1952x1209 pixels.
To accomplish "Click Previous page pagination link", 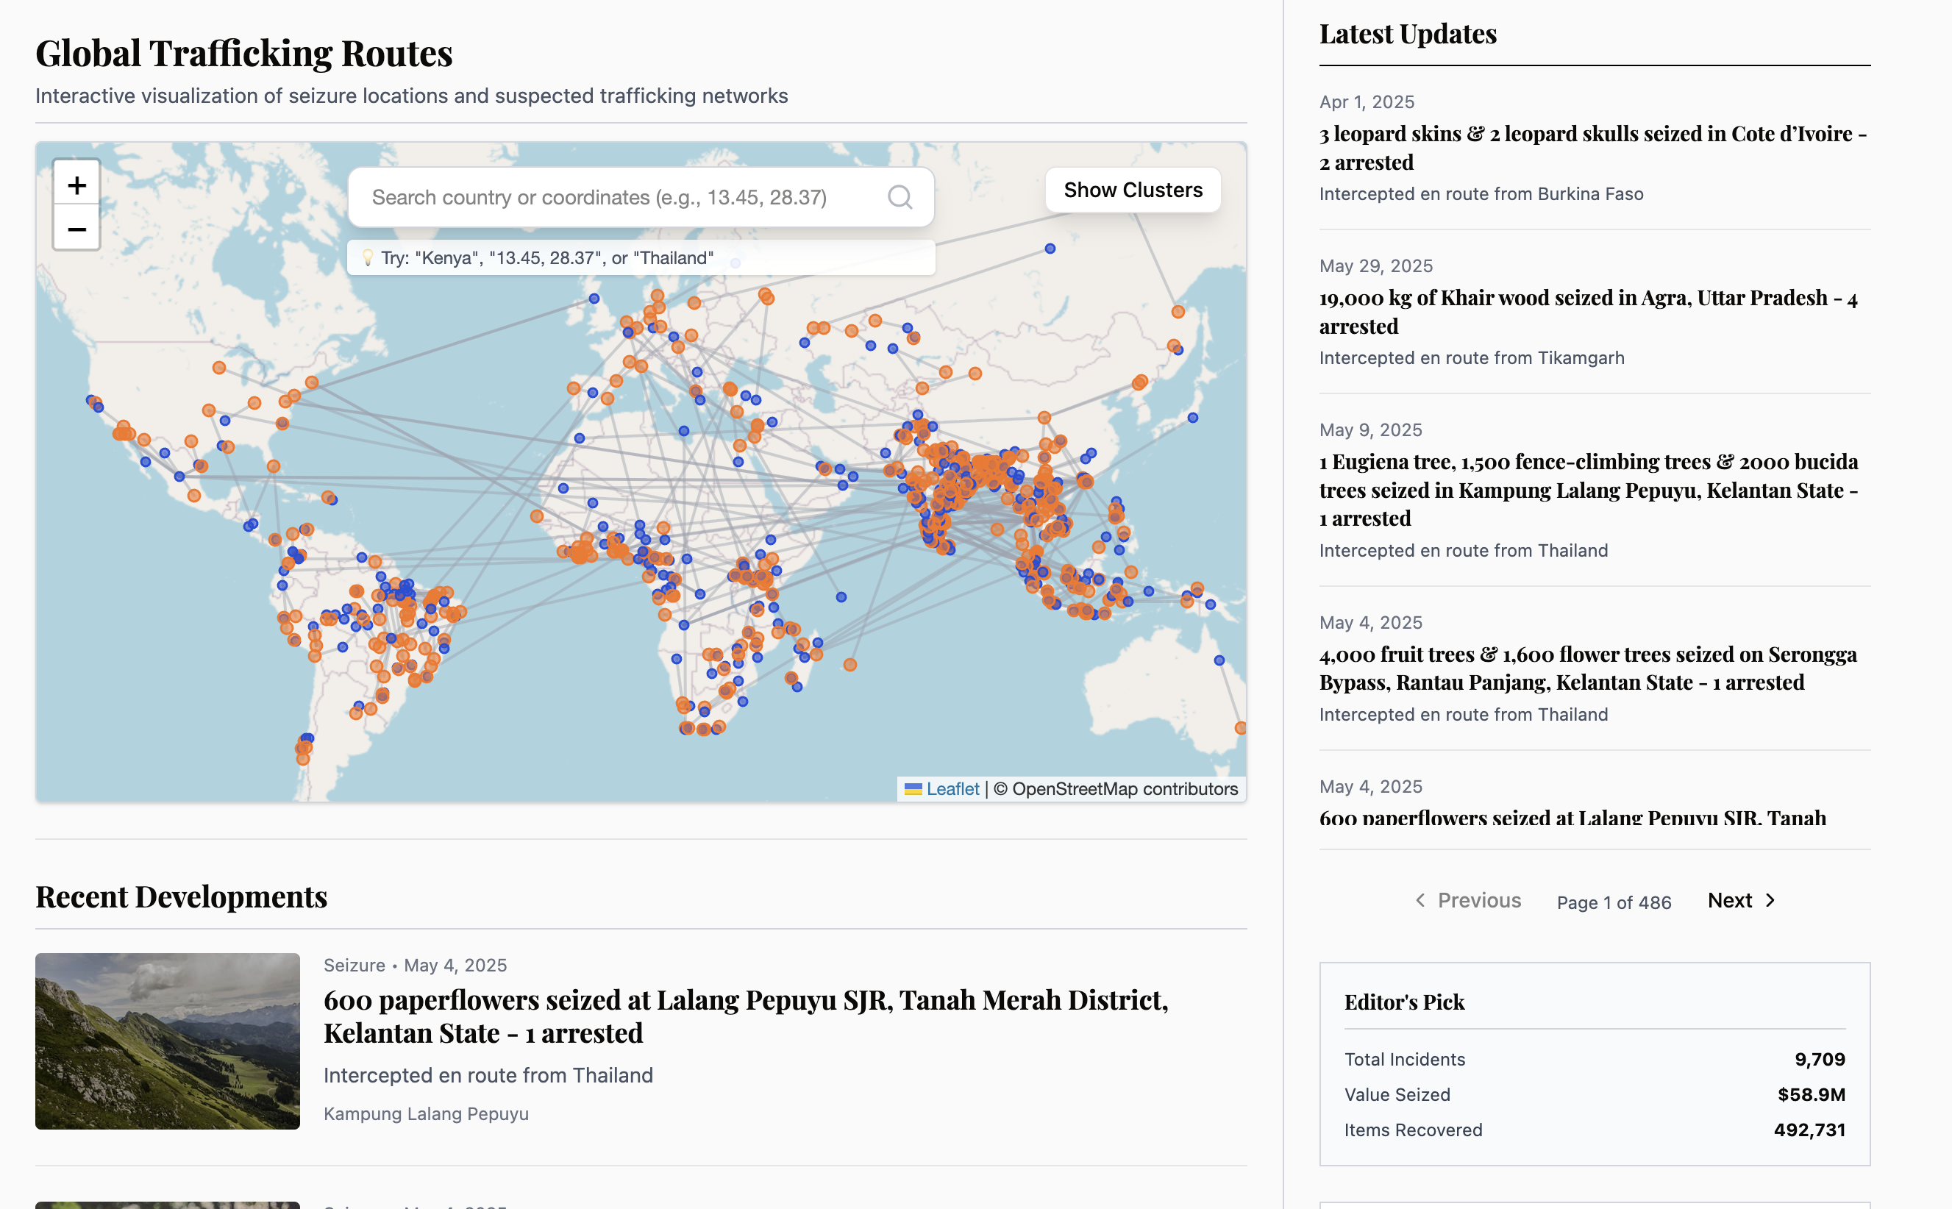I will click(x=1478, y=900).
